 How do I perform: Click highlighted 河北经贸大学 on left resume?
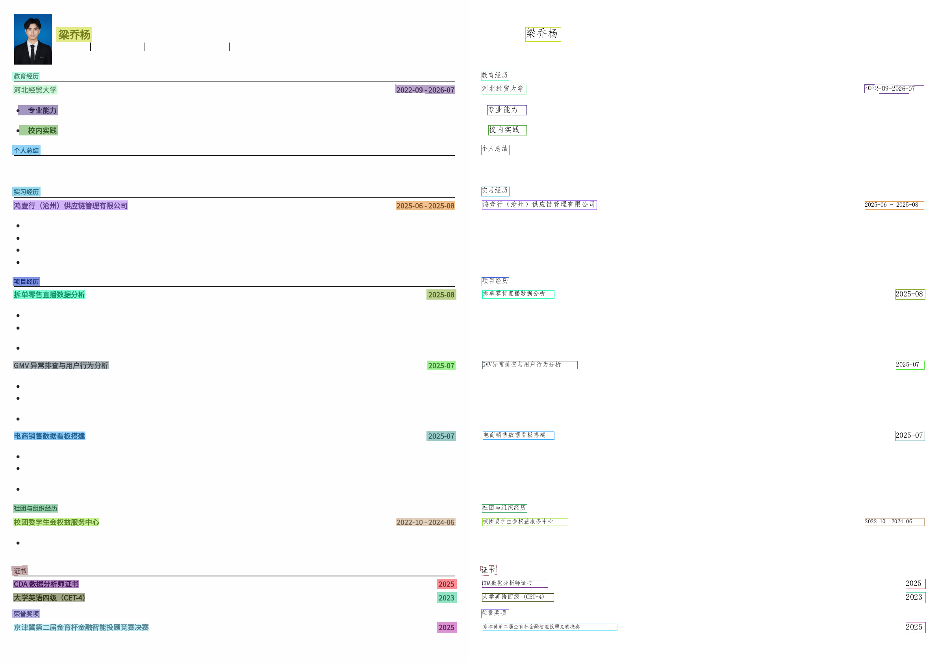(x=35, y=90)
